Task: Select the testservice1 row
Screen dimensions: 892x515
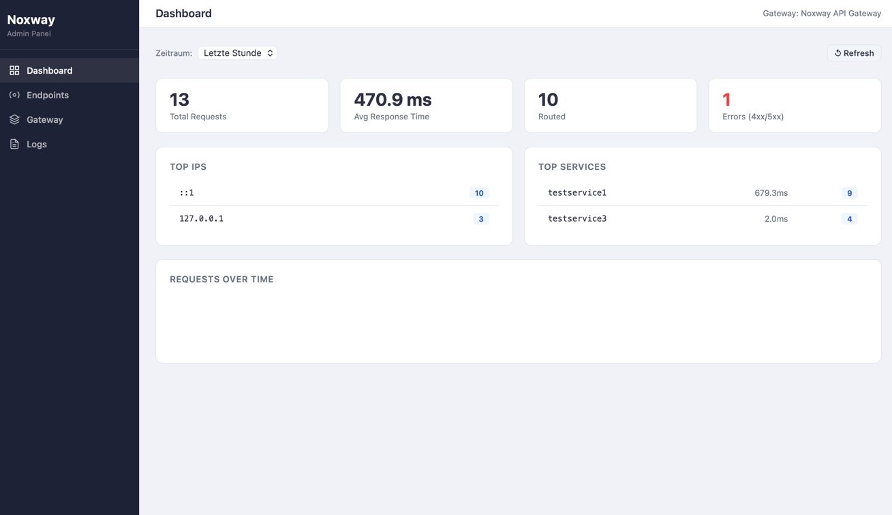Action: point(703,193)
